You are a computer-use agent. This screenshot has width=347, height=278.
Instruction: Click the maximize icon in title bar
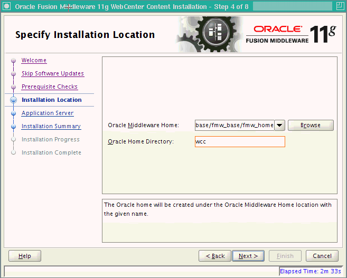[x=340, y=6]
